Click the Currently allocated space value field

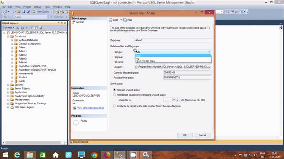187,73
